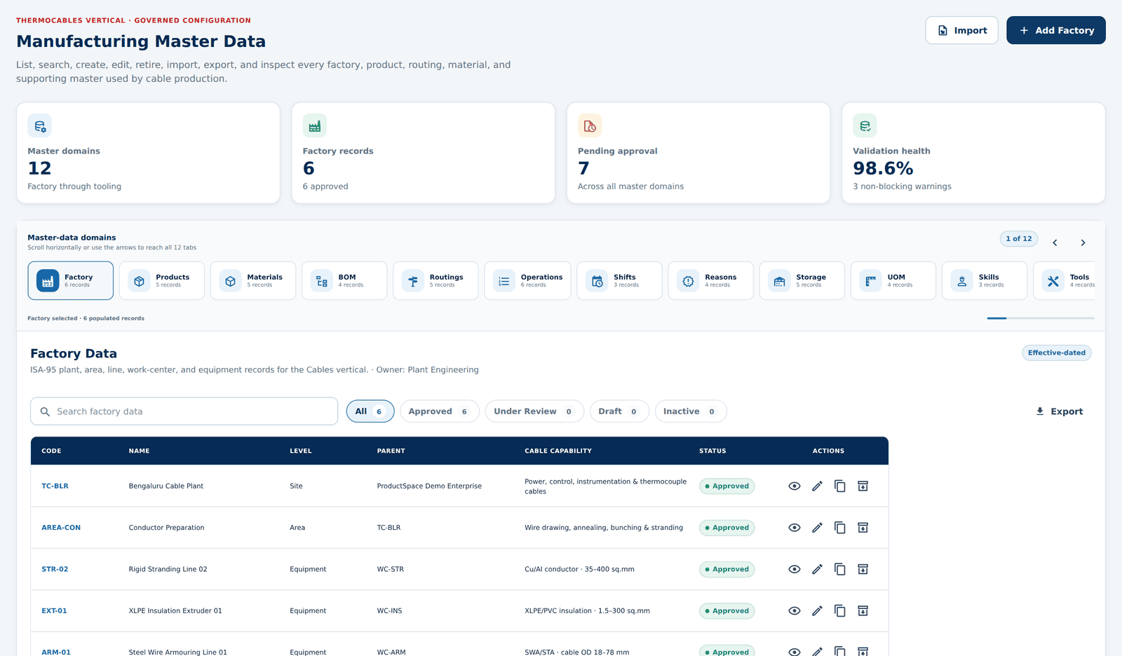Click the 'ProductSpace Demo Enterprise' parent cell

point(429,486)
